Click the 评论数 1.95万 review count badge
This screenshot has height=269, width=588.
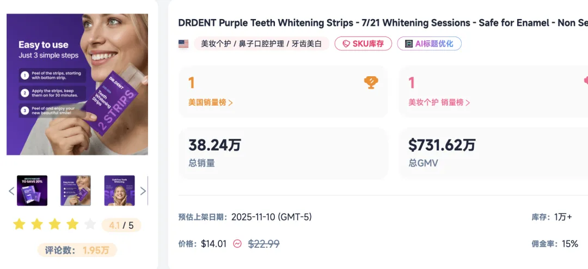(77, 250)
